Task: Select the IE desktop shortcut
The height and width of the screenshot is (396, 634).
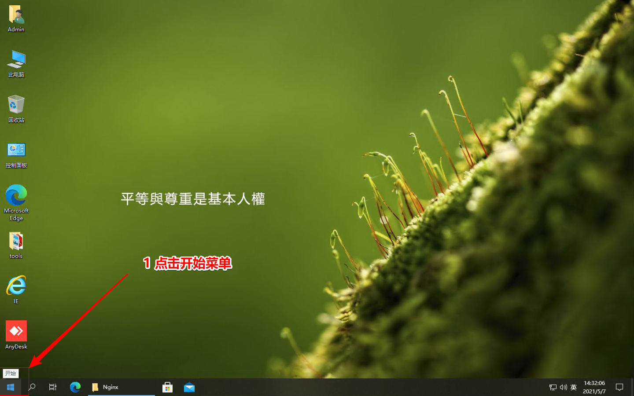Action: (x=16, y=289)
